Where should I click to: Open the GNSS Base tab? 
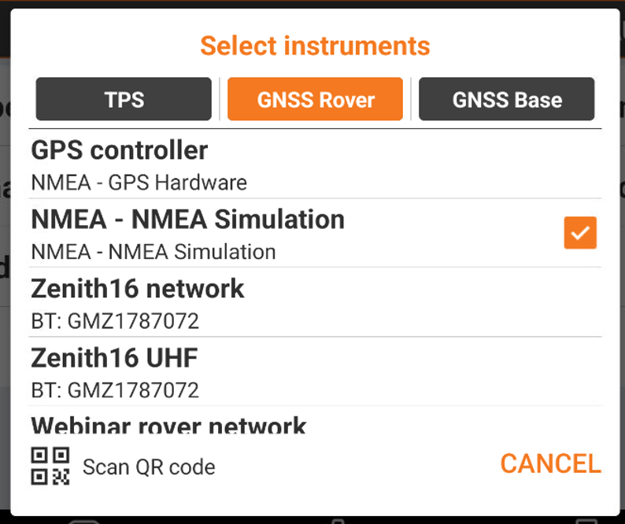[507, 99]
